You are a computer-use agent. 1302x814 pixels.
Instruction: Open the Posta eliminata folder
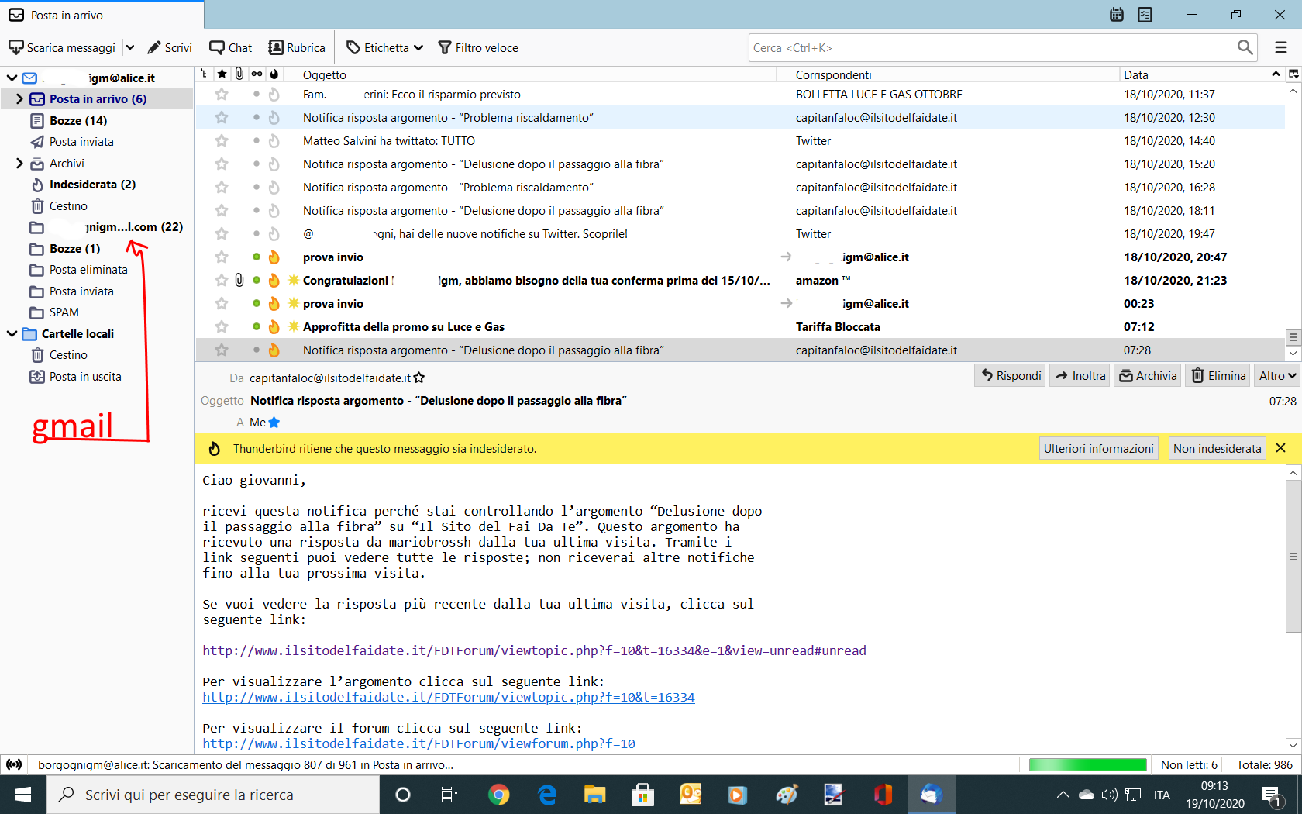tap(88, 269)
